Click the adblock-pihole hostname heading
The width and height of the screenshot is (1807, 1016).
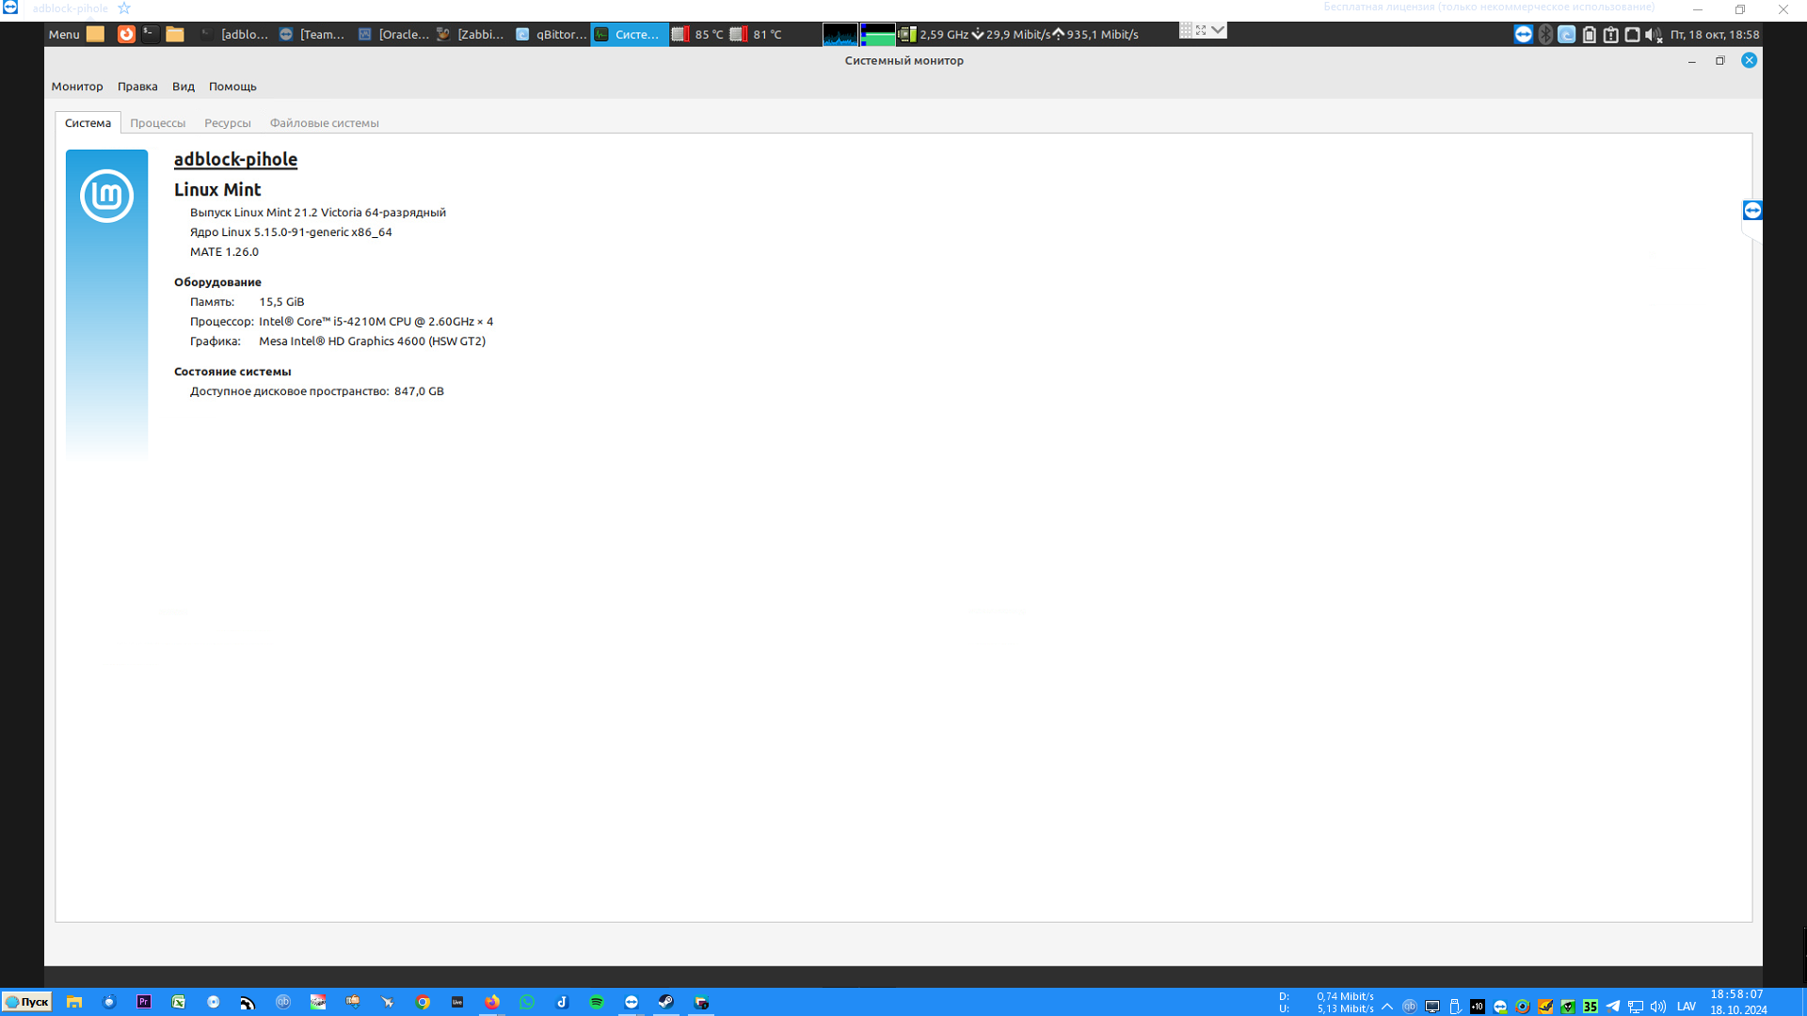click(235, 159)
